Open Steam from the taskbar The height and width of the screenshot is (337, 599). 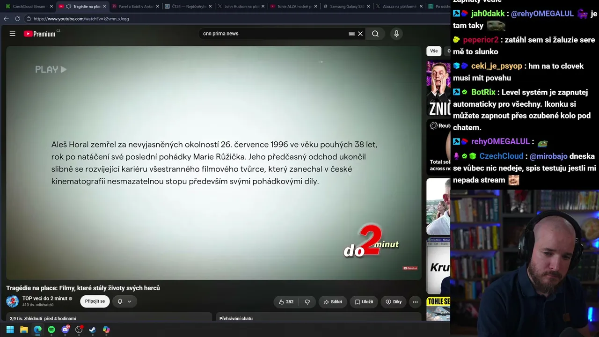pyautogui.click(x=93, y=330)
